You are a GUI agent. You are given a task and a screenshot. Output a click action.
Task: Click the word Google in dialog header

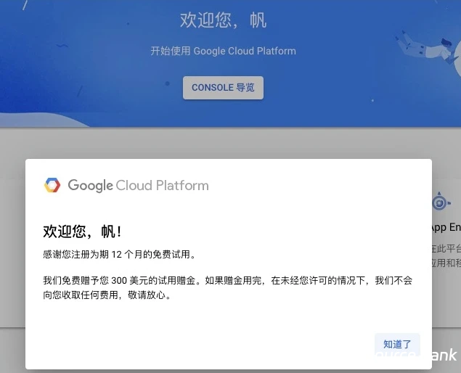tap(90, 185)
